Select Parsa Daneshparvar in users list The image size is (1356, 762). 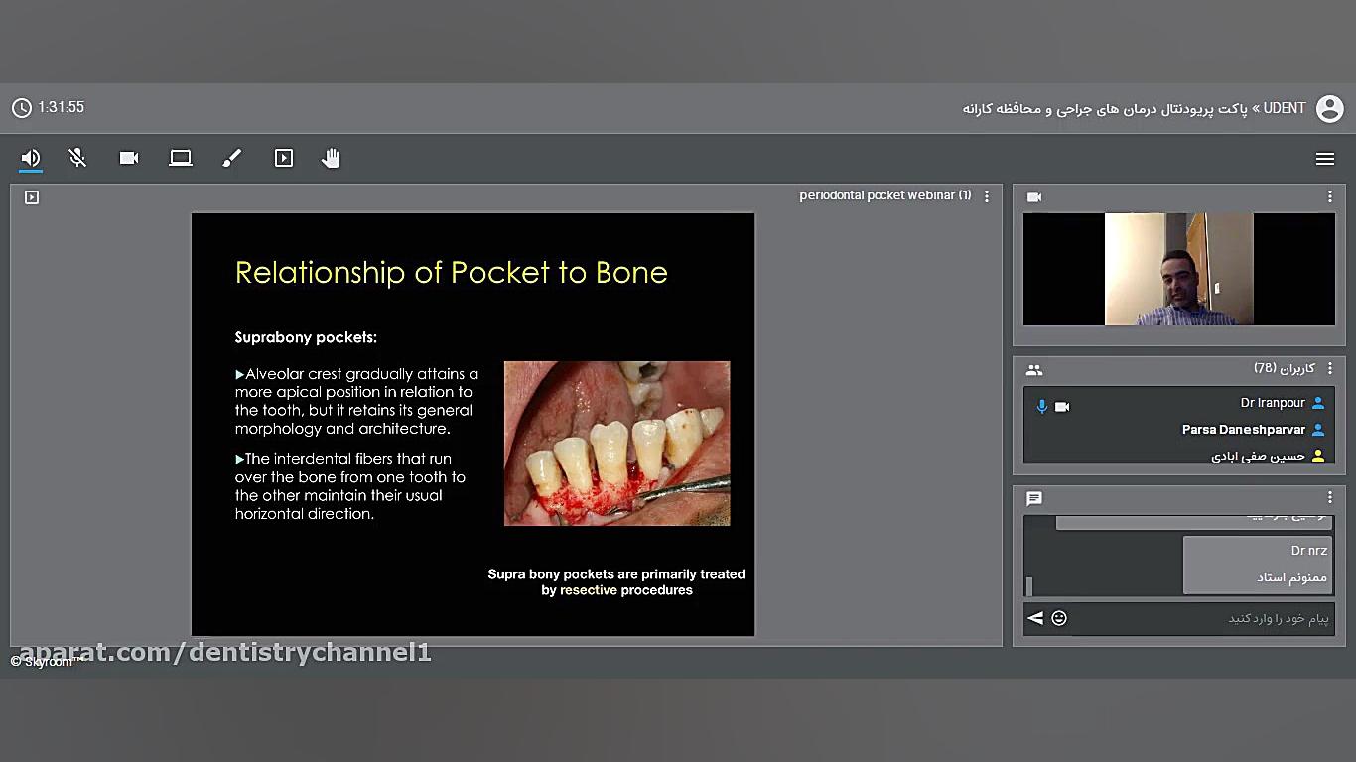pyautogui.click(x=1243, y=430)
